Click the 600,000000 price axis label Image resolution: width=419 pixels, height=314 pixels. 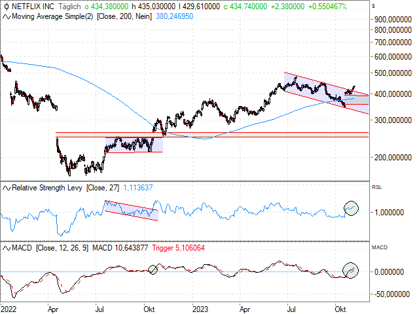(393, 57)
